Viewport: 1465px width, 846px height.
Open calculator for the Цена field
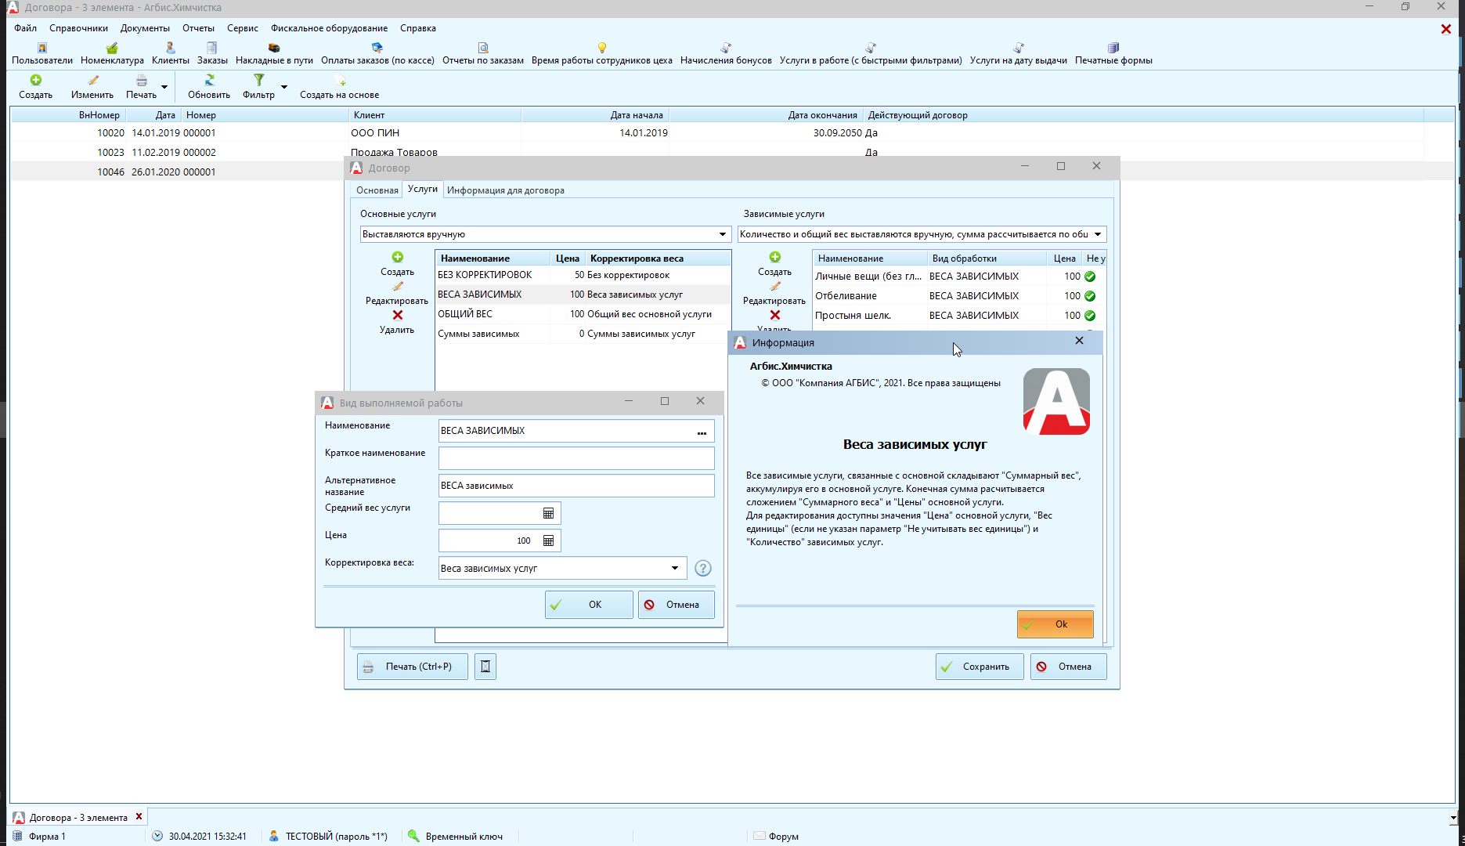coord(549,540)
